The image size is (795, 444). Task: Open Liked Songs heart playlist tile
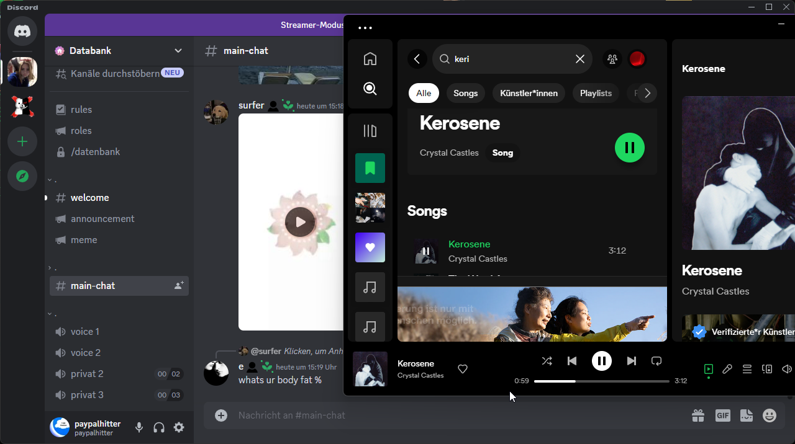370,247
